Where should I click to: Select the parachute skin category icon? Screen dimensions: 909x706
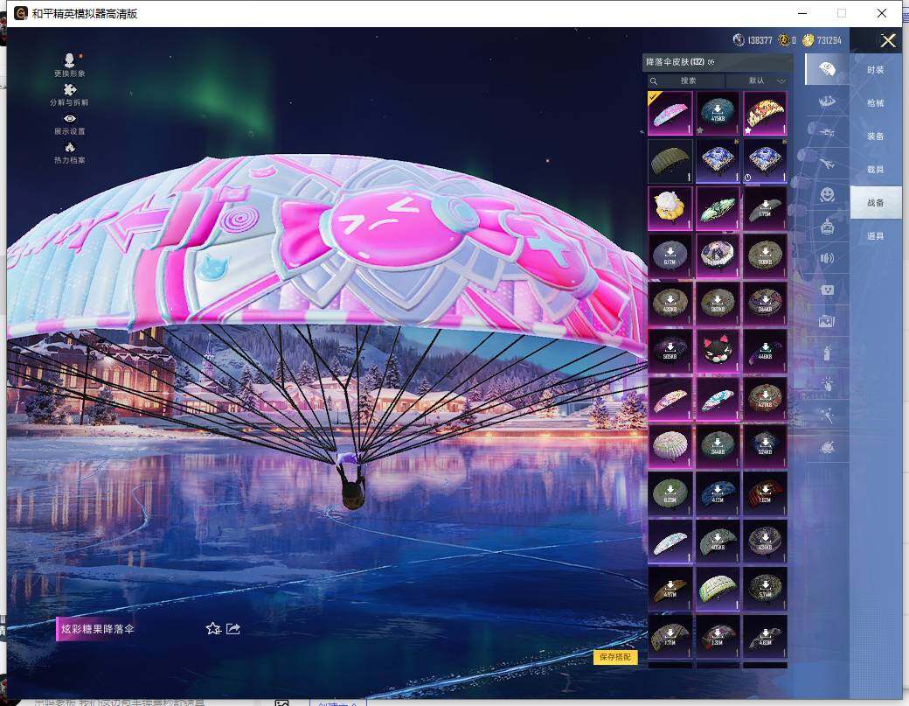coord(827,70)
